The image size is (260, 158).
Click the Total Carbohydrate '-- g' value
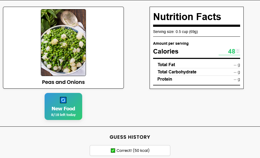coord(237,72)
